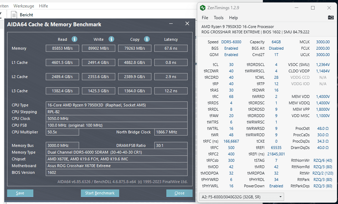This screenshot has width=338, height=204.
Task: Click the AMD Ryzen 9 7950X3D processor line
Action: 238,27
